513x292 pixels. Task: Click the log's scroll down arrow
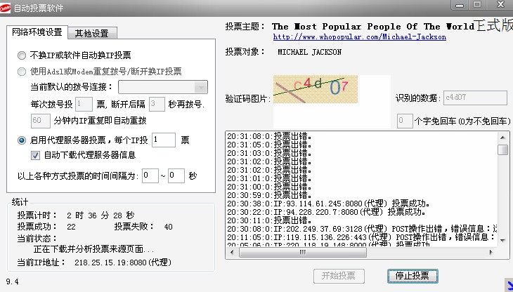coord(503,241)
